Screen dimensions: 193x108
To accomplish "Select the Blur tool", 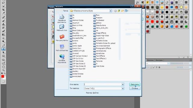I will (3, 38).
